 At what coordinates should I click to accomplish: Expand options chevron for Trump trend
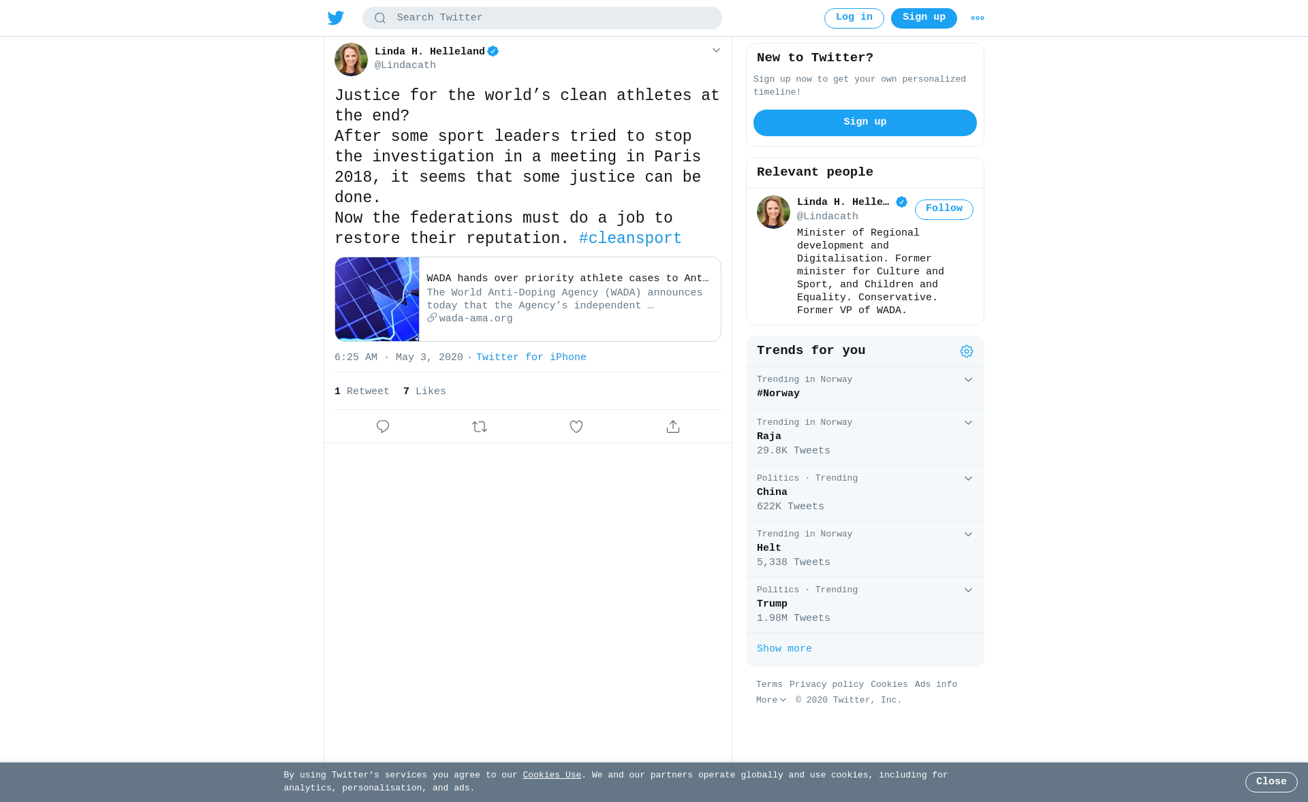tap(968, 590)
